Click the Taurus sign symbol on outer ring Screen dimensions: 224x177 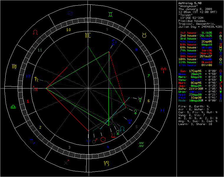[144, 35]
